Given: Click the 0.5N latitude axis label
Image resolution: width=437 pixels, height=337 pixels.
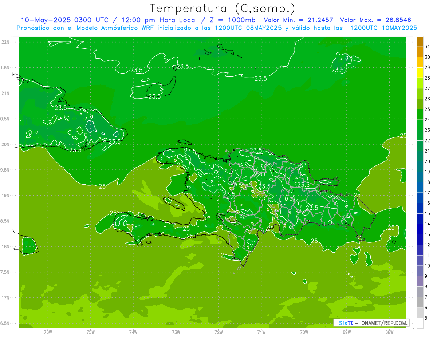Looking at the screenshot, I should [5, 119].
